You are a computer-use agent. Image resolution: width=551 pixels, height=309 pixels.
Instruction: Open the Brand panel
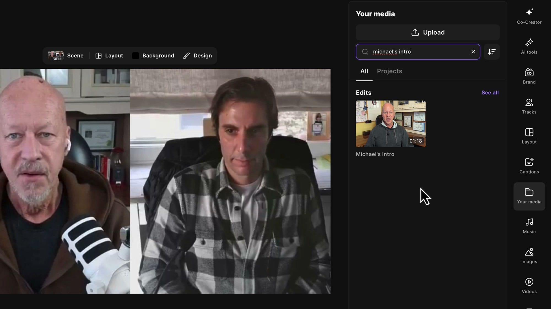tap(529, 76)
